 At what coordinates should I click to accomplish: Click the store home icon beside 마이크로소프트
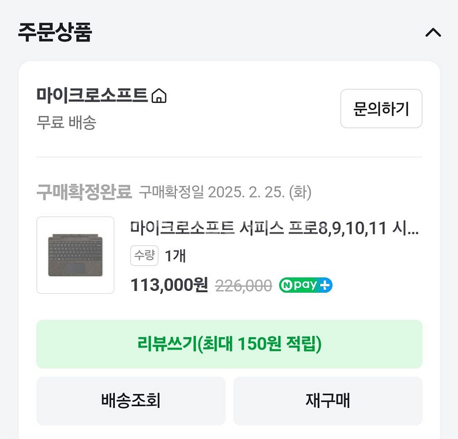point(159,96)
